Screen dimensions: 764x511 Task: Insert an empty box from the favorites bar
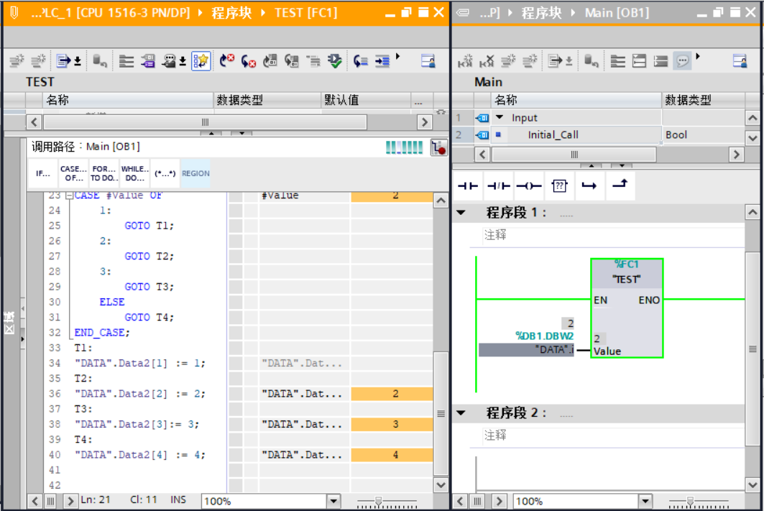pyautogui.click(x=559, y=185)
